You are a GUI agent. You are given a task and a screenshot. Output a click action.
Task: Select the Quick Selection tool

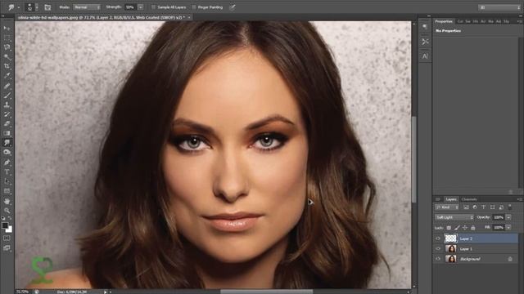click(x=7, y=56)
